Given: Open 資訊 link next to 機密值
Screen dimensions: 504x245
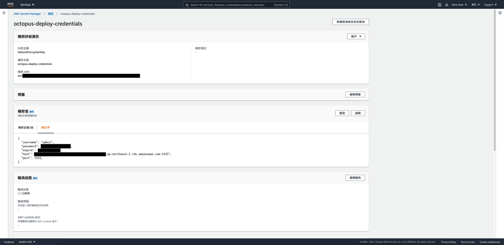Looking at the screenshot, I should 31,112.
